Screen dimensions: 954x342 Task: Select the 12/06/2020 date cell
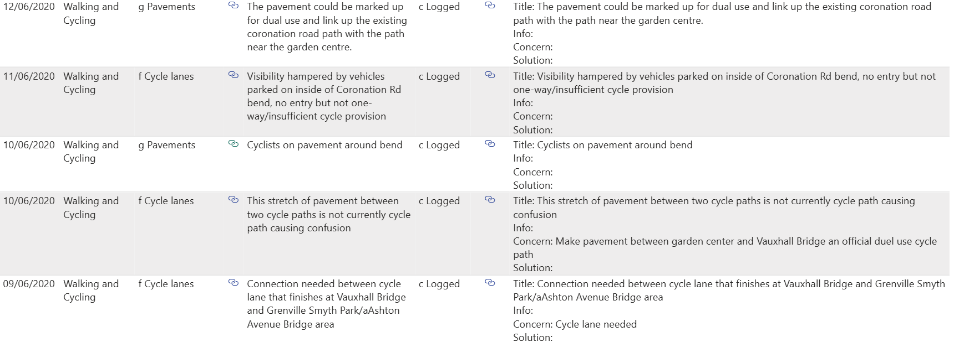point(29,7)
